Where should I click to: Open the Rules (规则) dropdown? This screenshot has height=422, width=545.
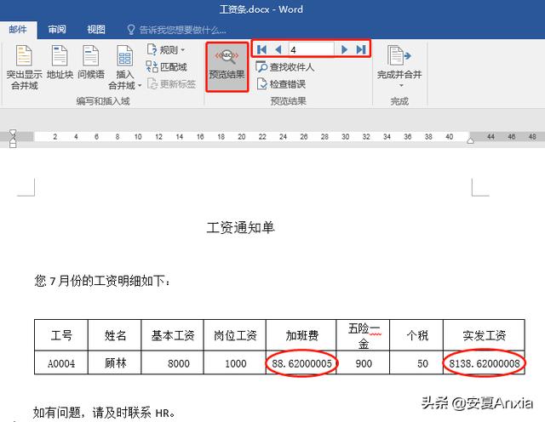[x=166, y=49]
